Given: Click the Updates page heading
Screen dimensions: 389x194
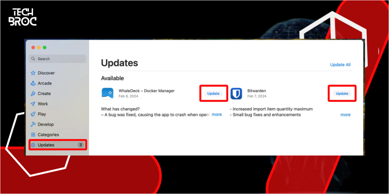Looking at the screenshot, I should (x=119, y=63).
